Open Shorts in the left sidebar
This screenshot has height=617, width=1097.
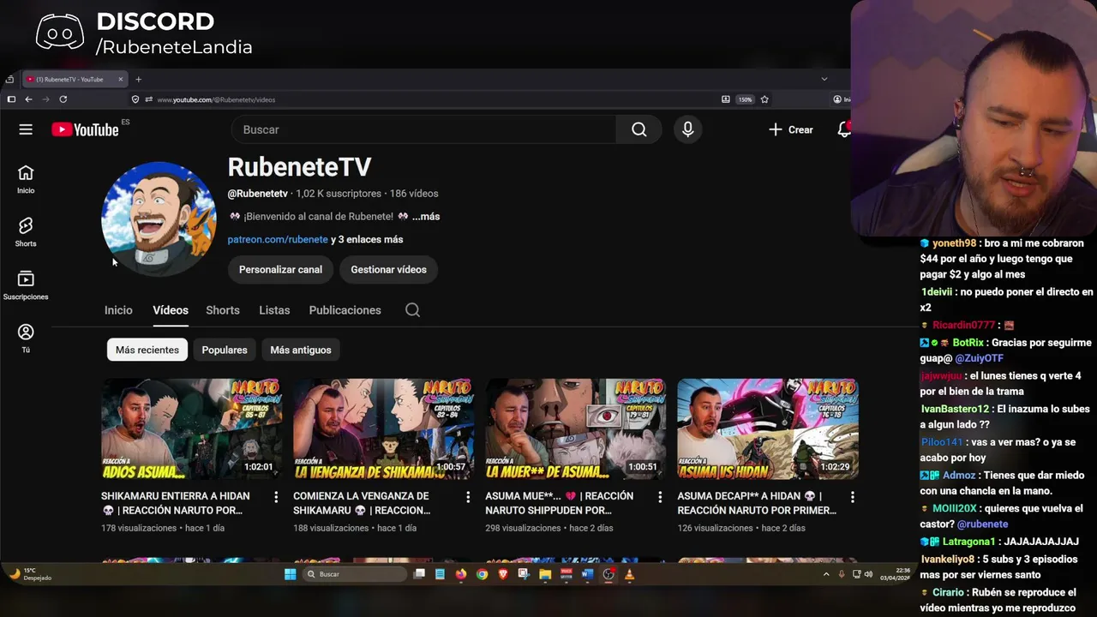[x=26, y=232]
